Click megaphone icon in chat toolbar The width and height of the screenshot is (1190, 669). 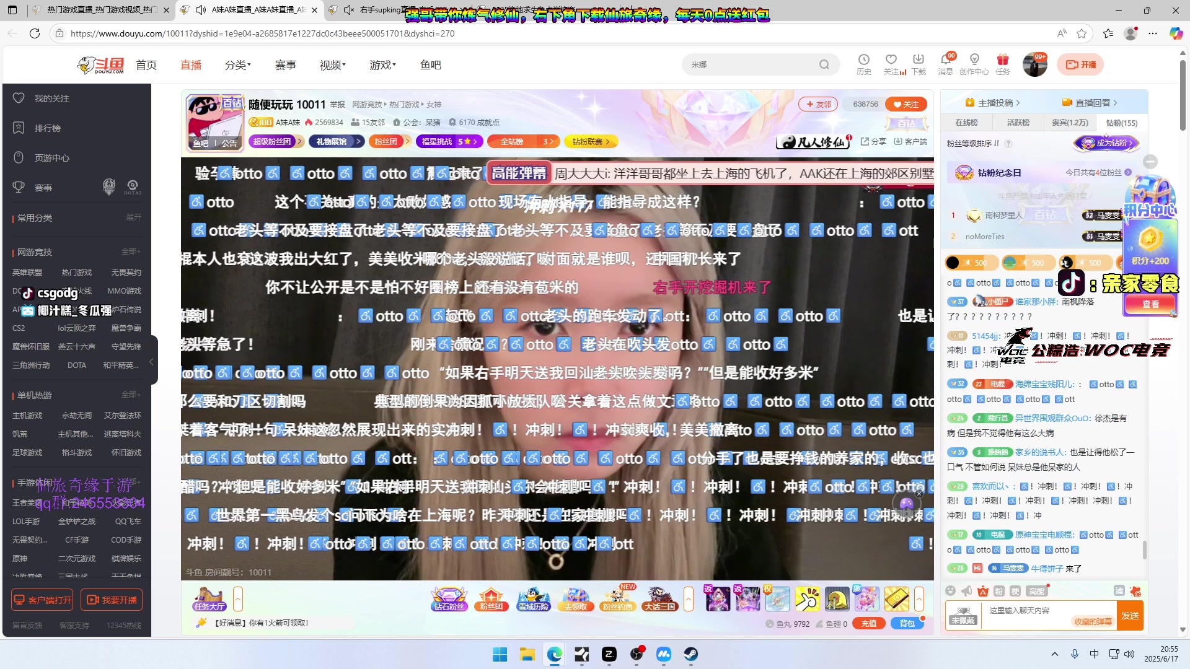(x=967, y=591)
